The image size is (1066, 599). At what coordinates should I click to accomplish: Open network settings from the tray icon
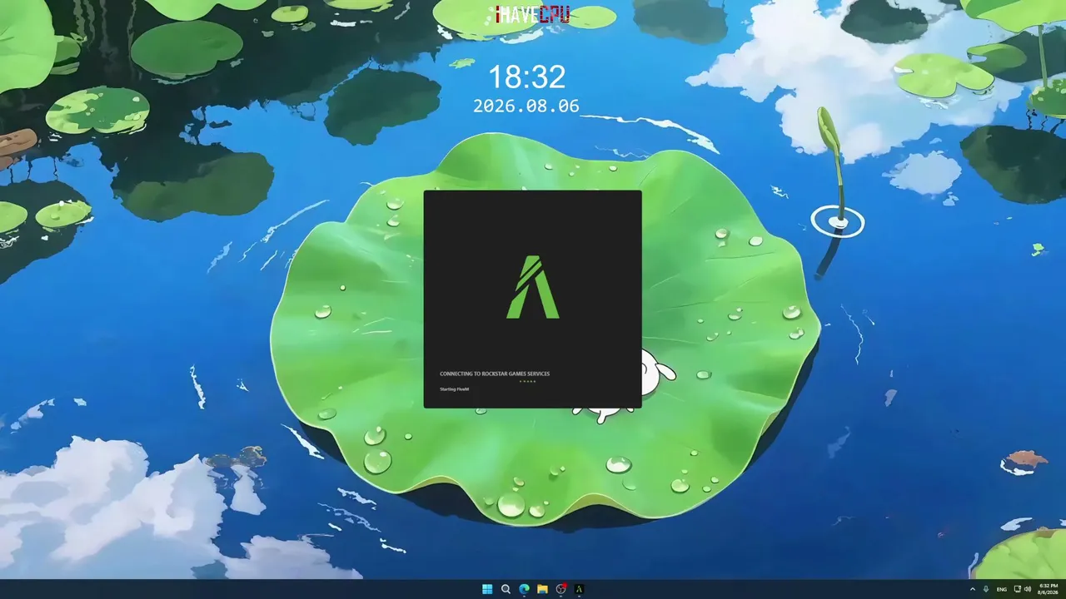coord(1017,589)
